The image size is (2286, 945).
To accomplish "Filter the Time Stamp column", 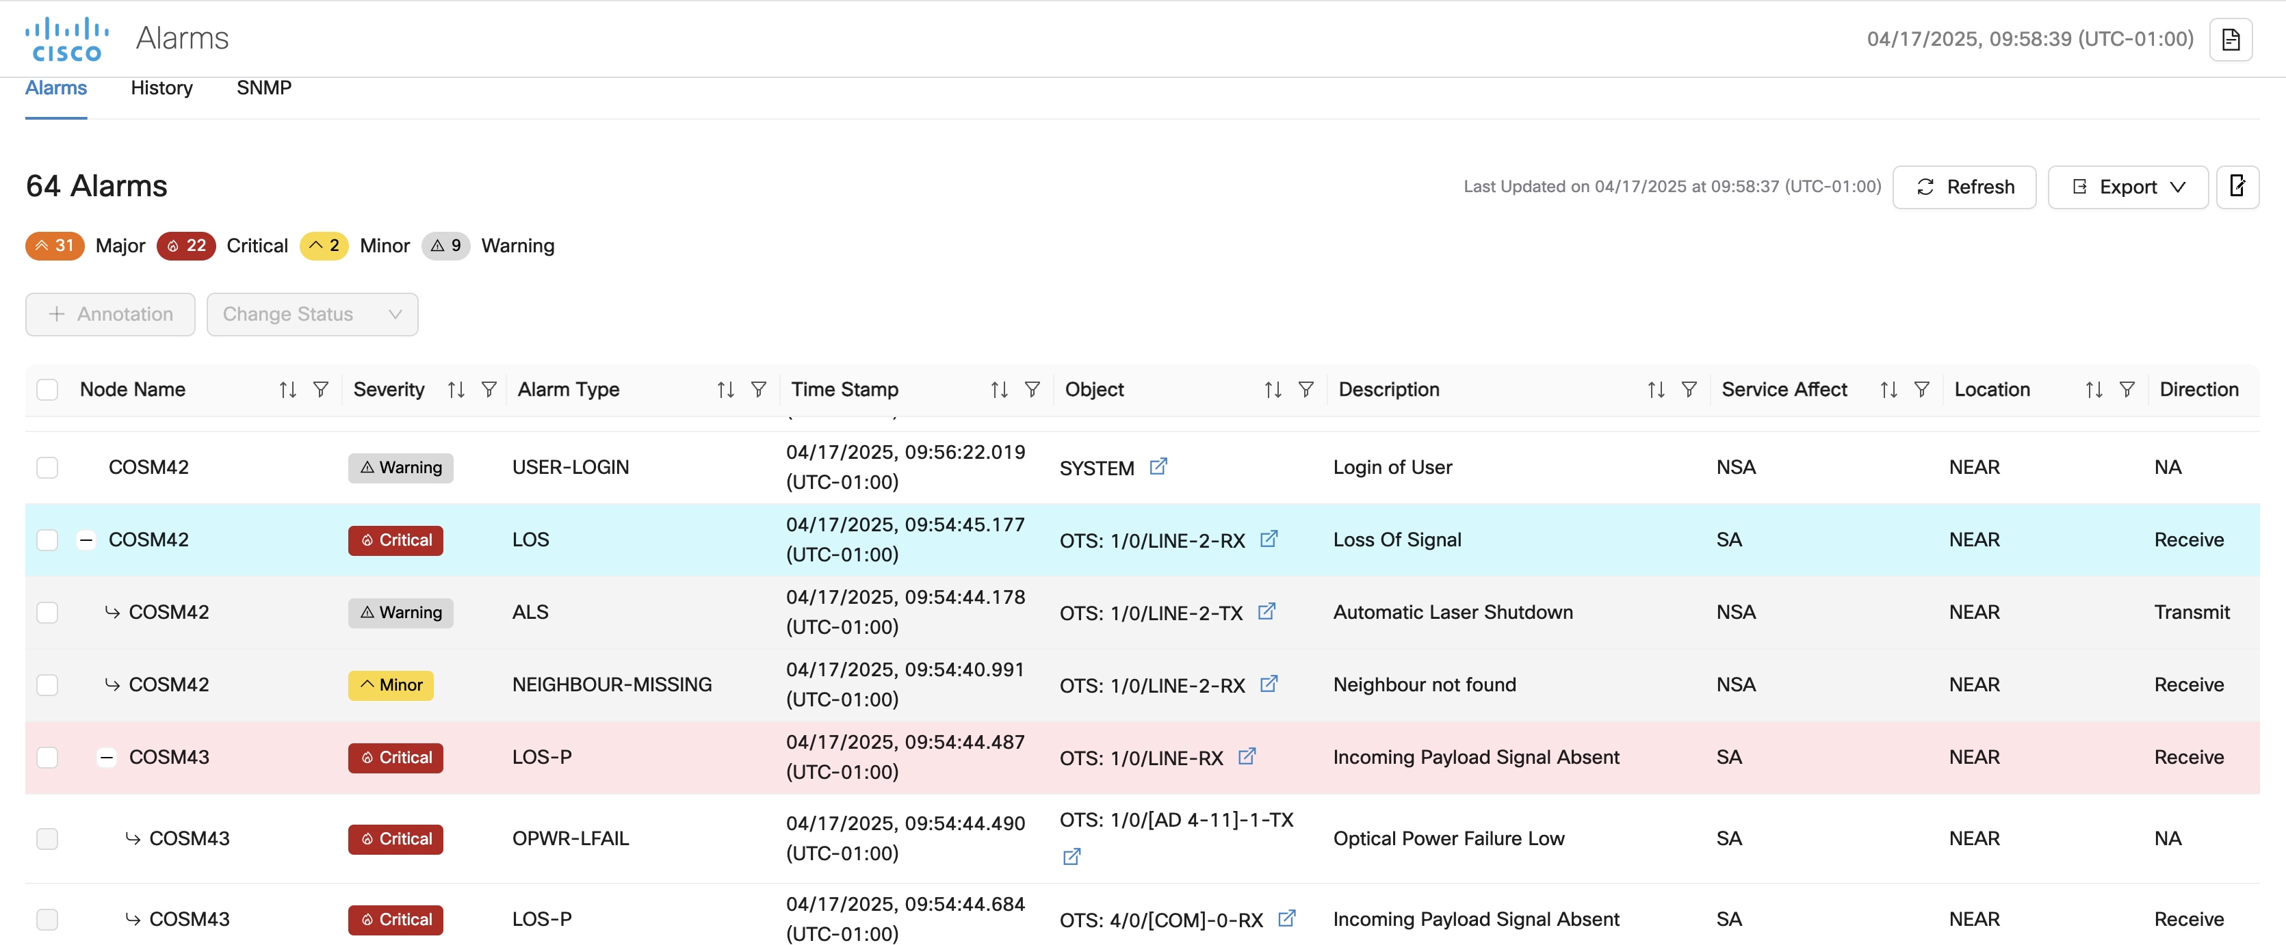I will tap(1032, 389).
